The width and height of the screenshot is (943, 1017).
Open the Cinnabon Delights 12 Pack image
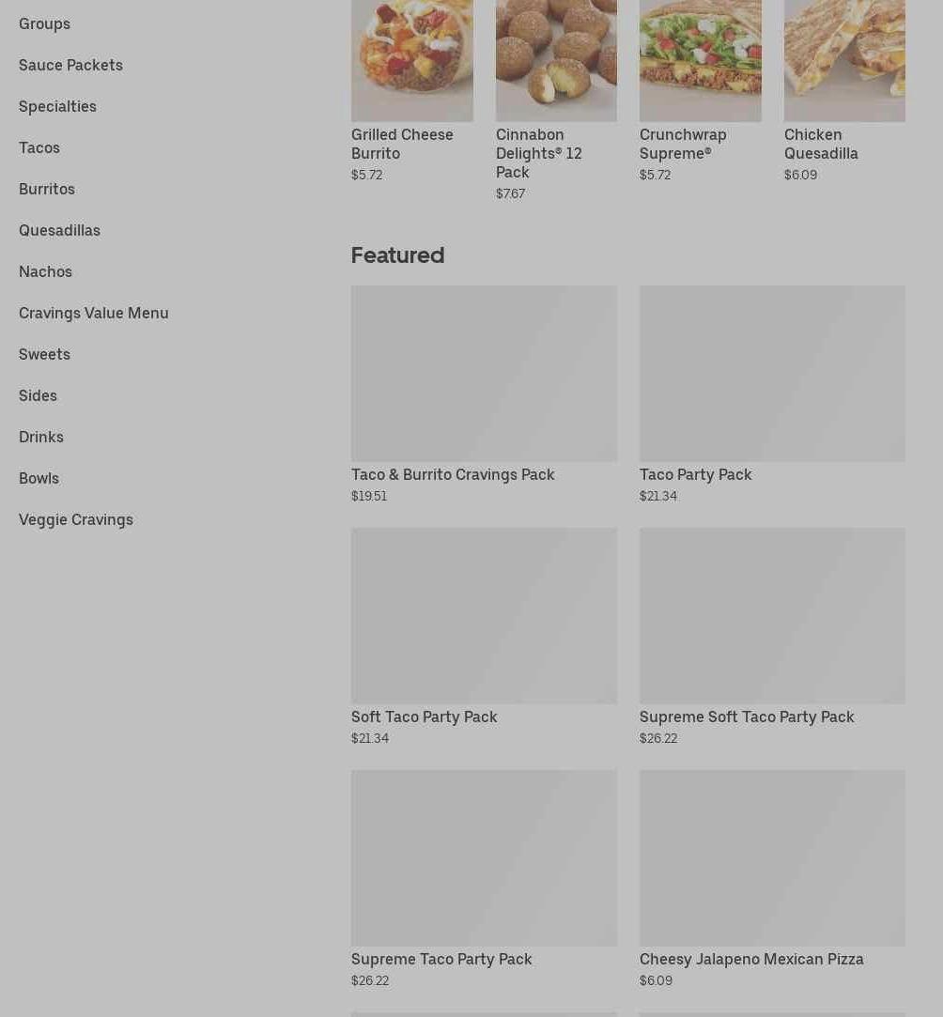556,61
